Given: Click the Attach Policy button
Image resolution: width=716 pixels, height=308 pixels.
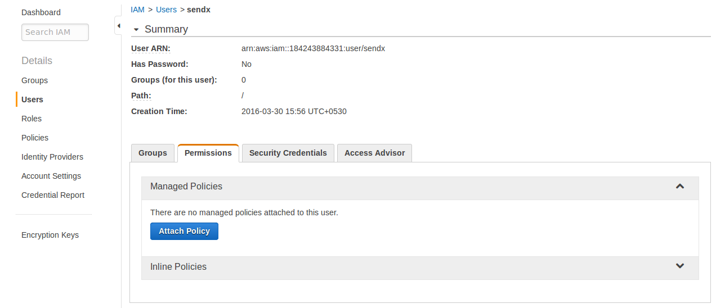Looking at the screenshot, I should (184, 231).
